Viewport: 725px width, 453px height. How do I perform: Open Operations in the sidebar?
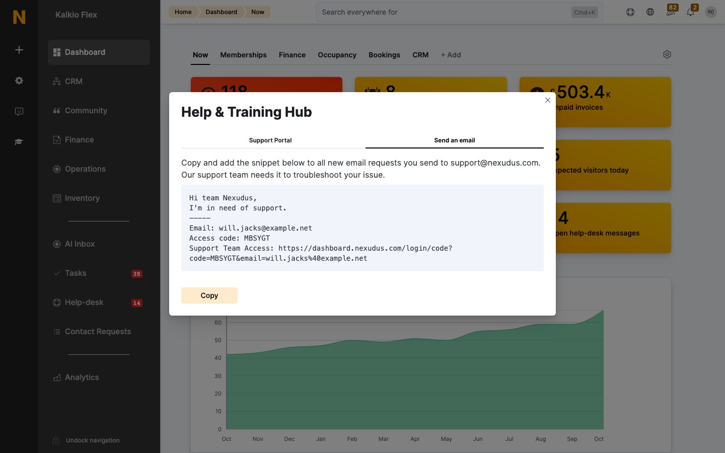(99, 169)
